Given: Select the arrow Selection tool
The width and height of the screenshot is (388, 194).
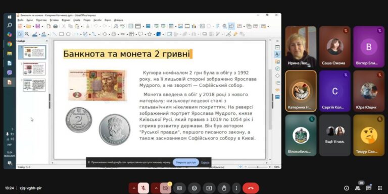Looking at the screenshot, I should (20, 34).
